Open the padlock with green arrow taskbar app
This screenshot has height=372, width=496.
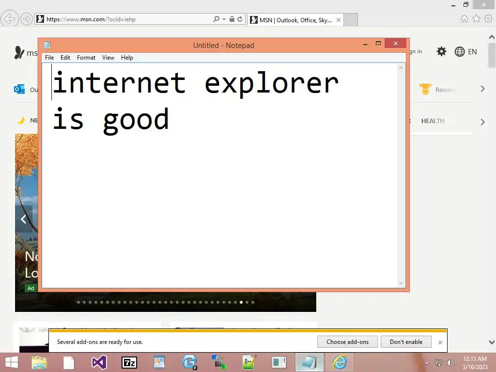(219, 362)
